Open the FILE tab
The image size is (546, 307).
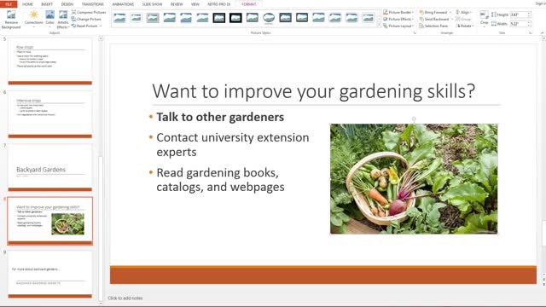(x=9, y=4)
